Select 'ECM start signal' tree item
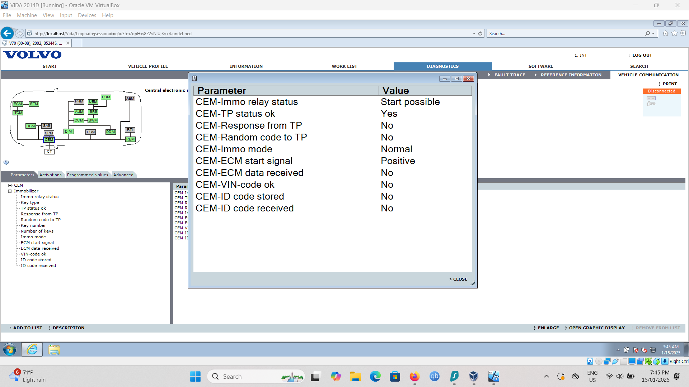 (37, 243)
